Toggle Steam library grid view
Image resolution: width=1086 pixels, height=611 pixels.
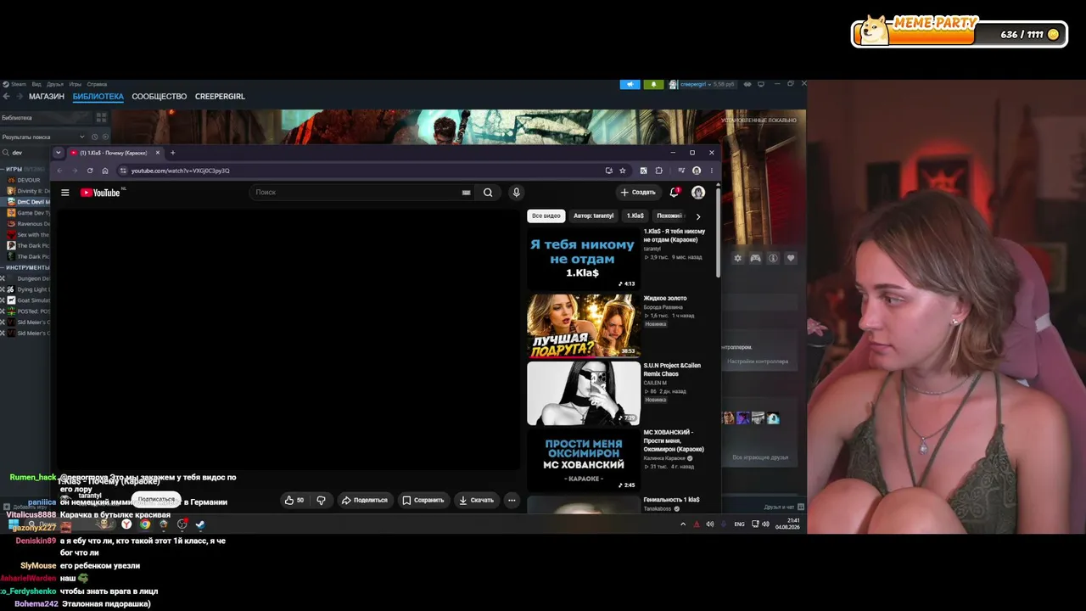click(101, 118)
